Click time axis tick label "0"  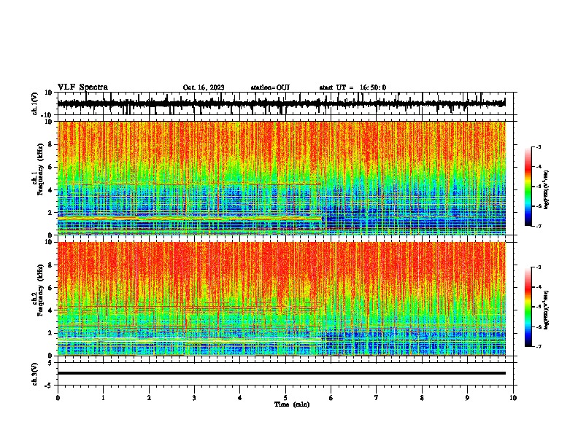pos(58,398)
